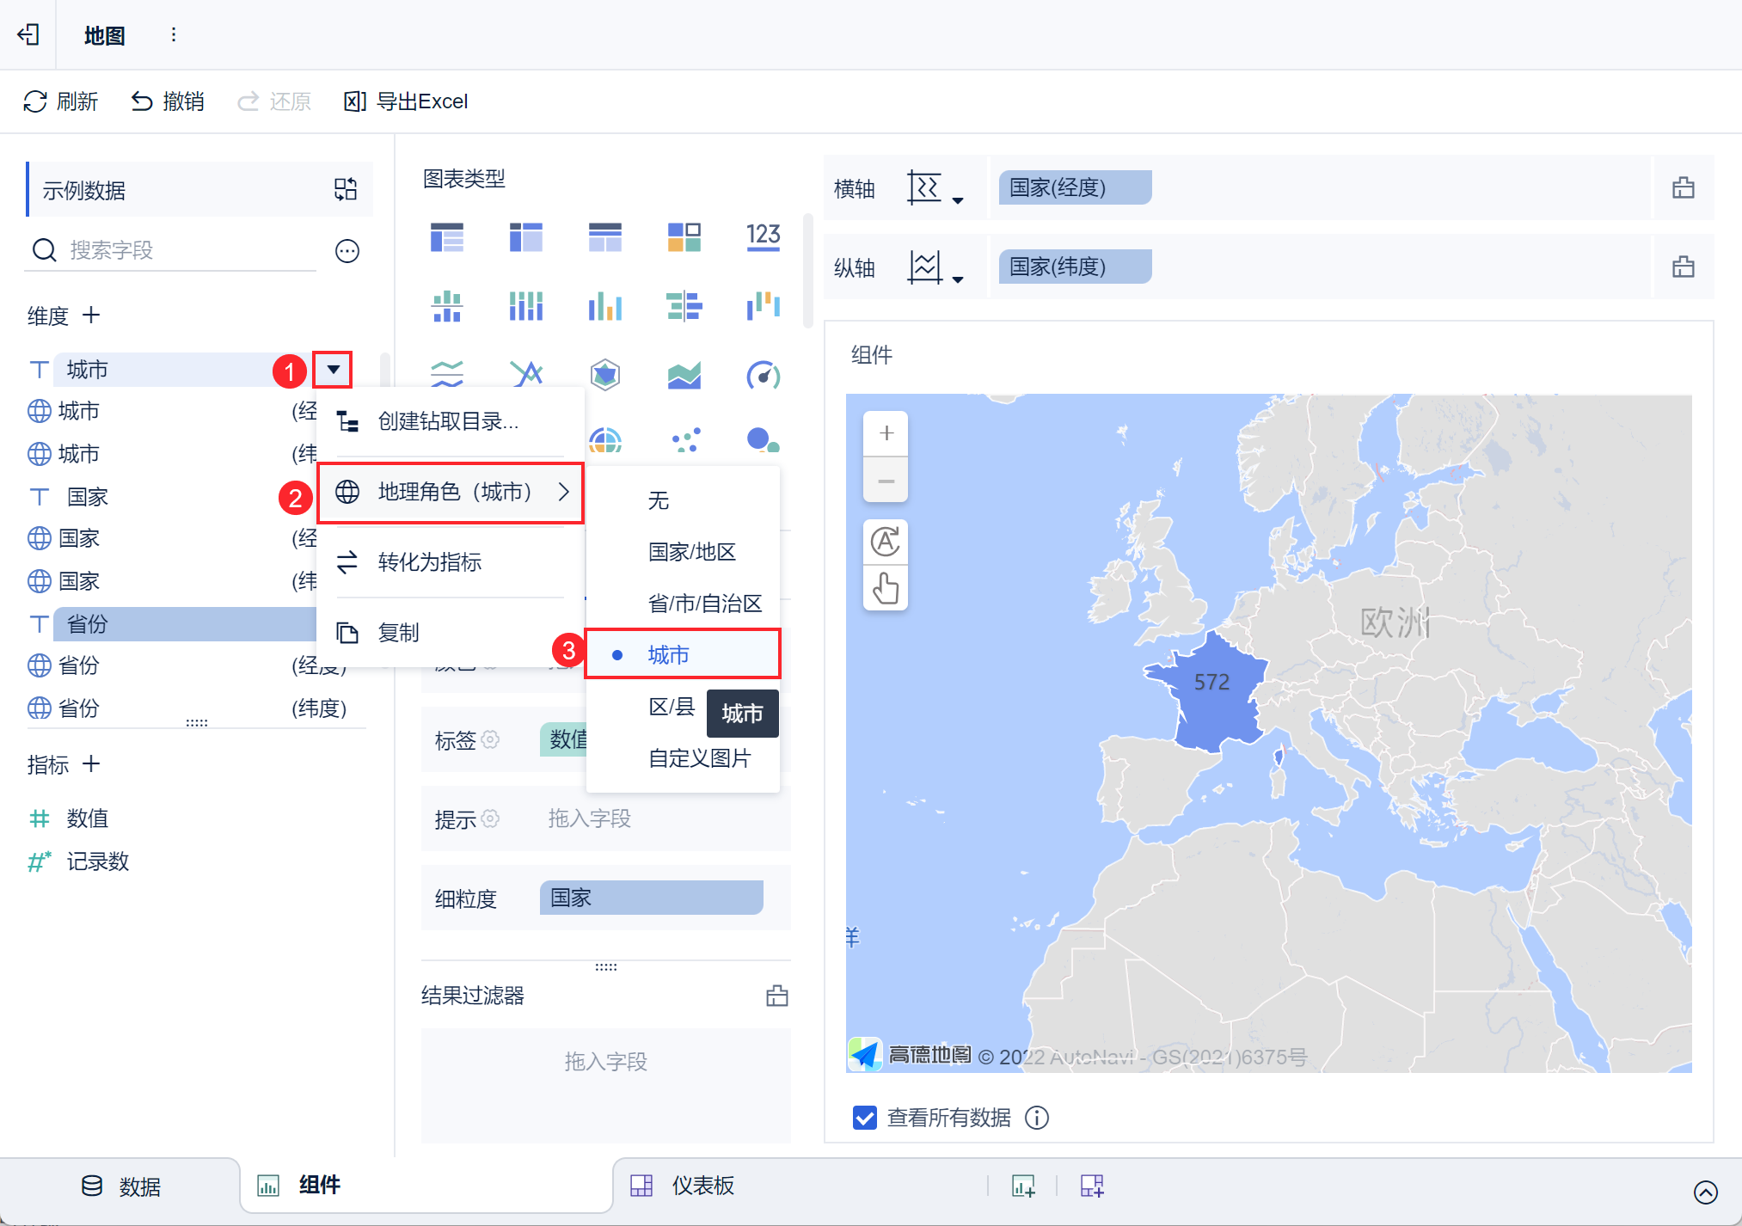Choose the radar chart type icon
1742x1226 pixels.
[604, 375]
